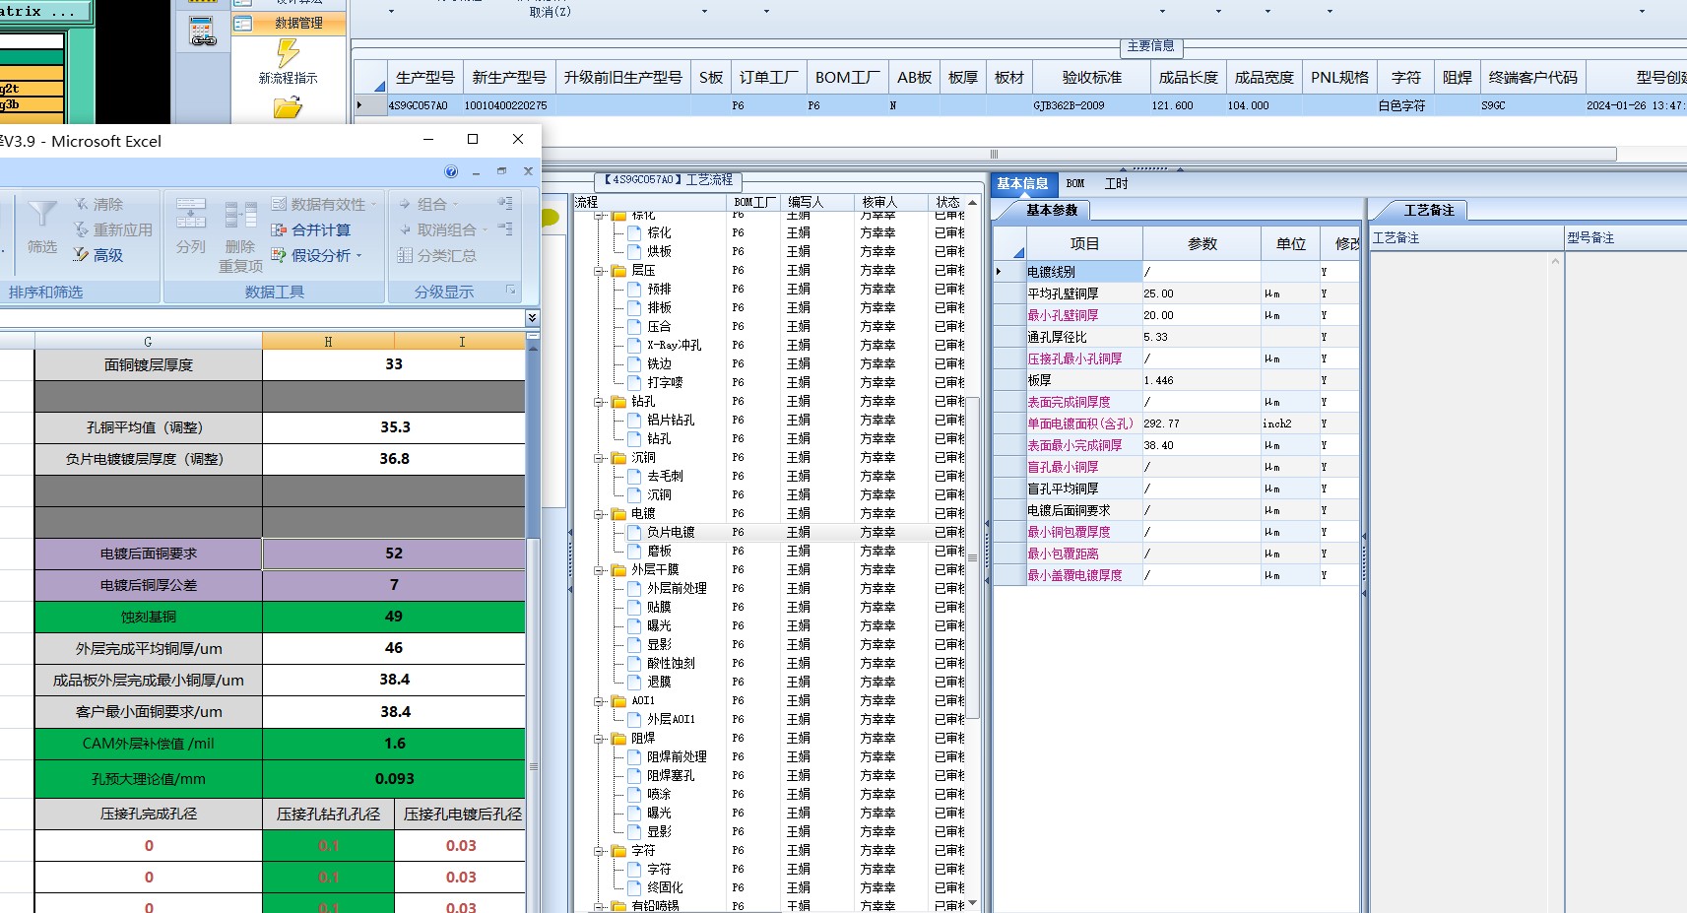Collapse the 阻焊 folder node
This screenshot has width=1687, height=913.
[599, 739]
